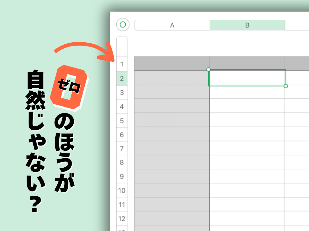Click cell A2 in gray header column

[x=172, y=78]
